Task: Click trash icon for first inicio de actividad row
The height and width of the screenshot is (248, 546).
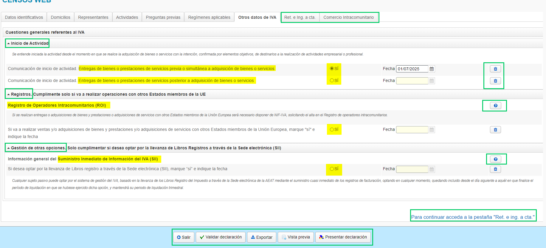Action: point(495,69)
